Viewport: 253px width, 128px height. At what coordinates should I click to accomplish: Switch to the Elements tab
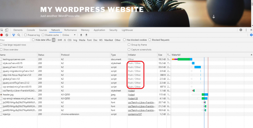point(18,30)
